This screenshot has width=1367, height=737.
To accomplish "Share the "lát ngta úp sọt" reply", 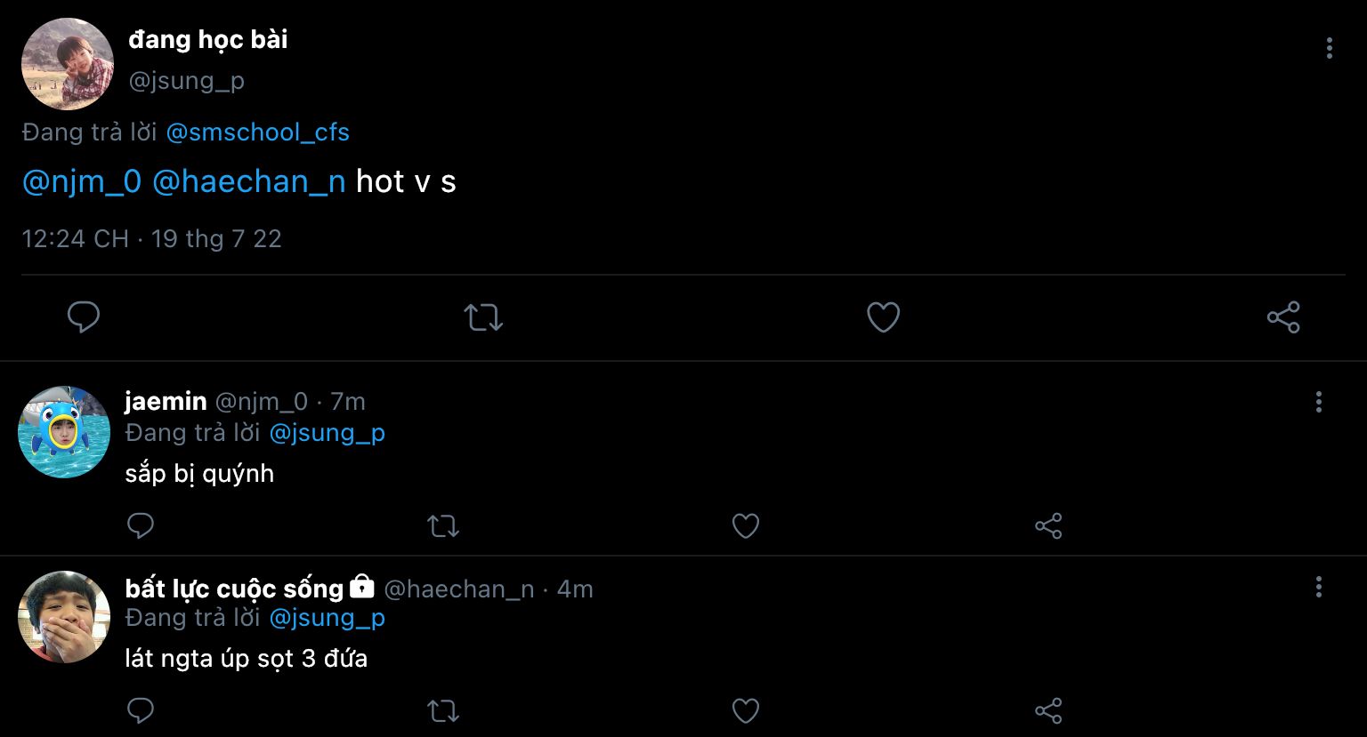I will point(1048,711).
